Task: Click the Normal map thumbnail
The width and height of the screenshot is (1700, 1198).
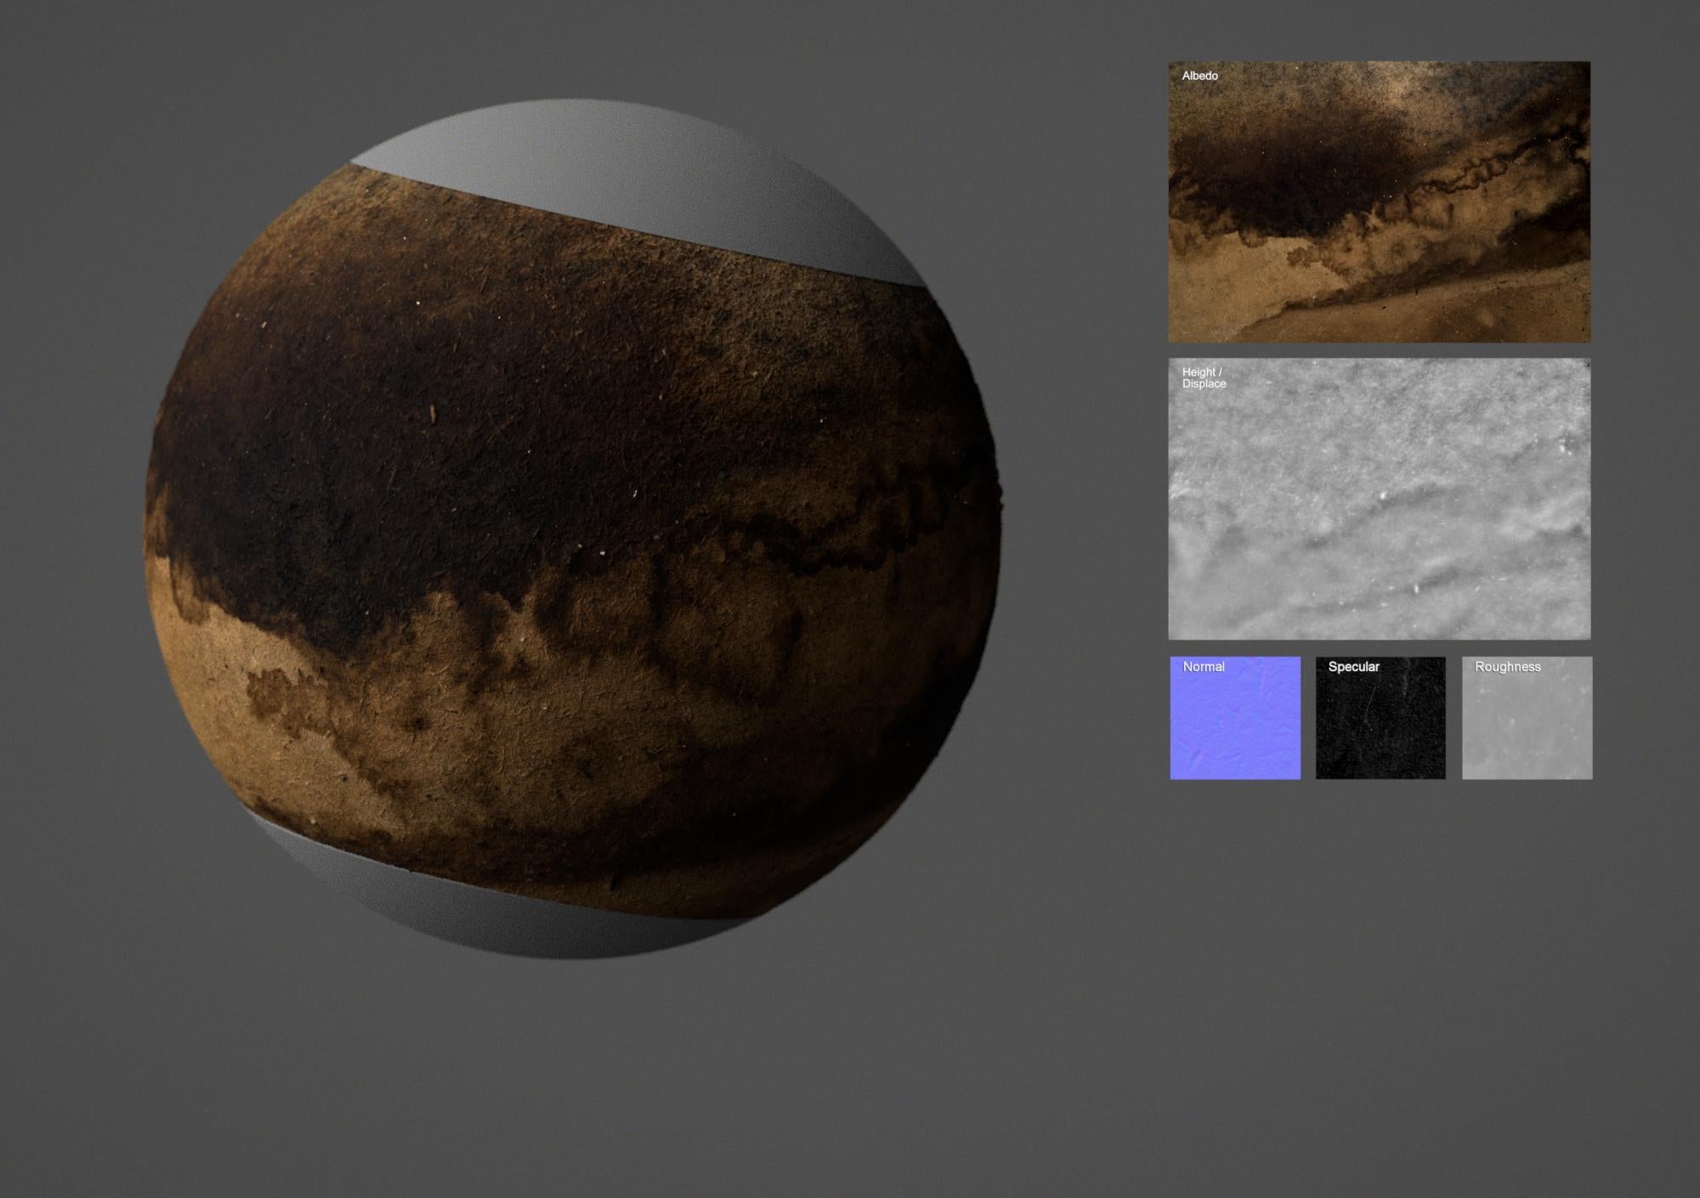Action: (1235, 717)
